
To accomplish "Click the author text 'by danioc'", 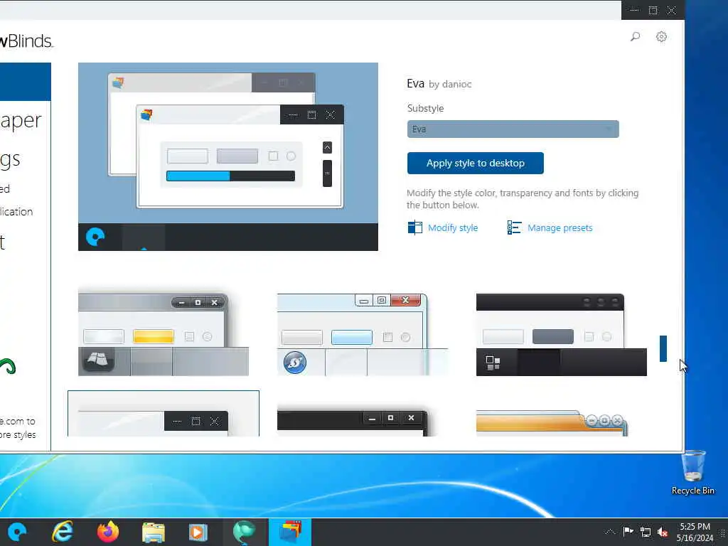I will [x=450, y=85].
